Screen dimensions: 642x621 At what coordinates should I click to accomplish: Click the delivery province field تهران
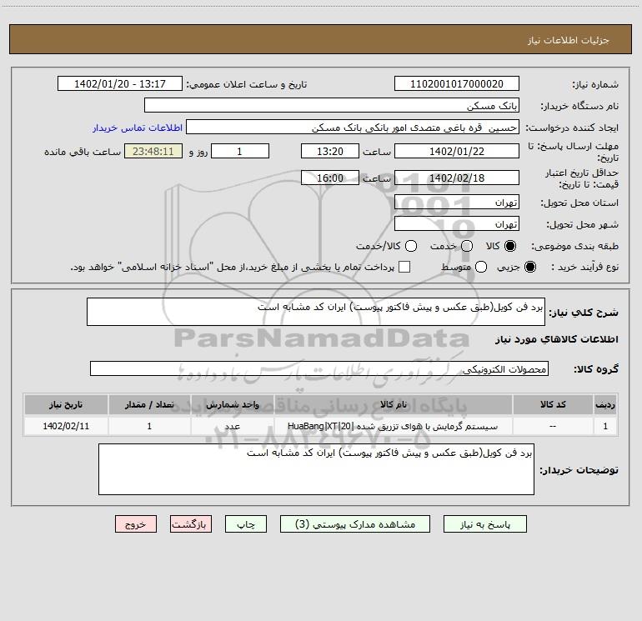[x=457, y=202]
